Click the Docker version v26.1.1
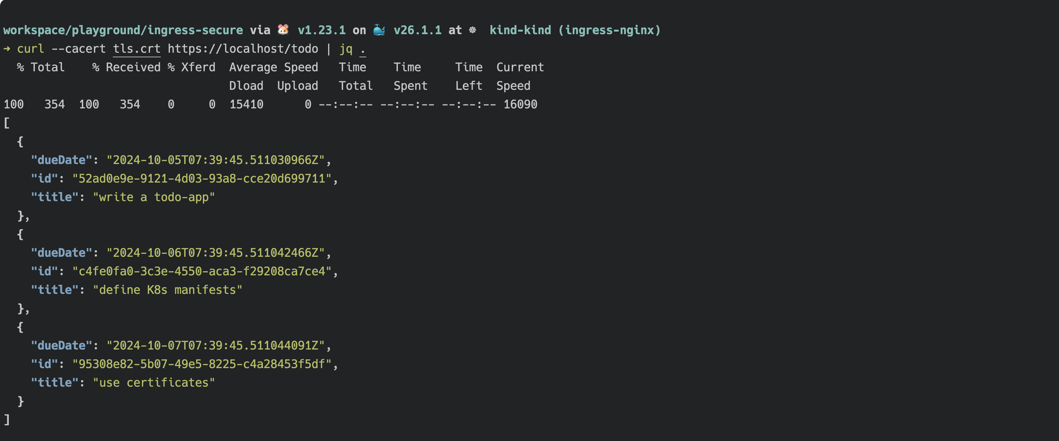The image size is (1059, 441). pyautogui.click(x=417, y=30)
